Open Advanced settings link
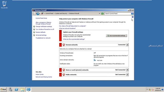The height and width of the screenshot is (92, 164). point(41,35)
